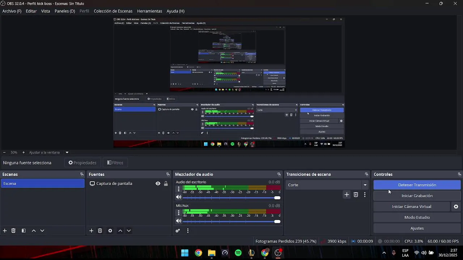Move source down arrow in Fuentes panel

tap(129, 231)
